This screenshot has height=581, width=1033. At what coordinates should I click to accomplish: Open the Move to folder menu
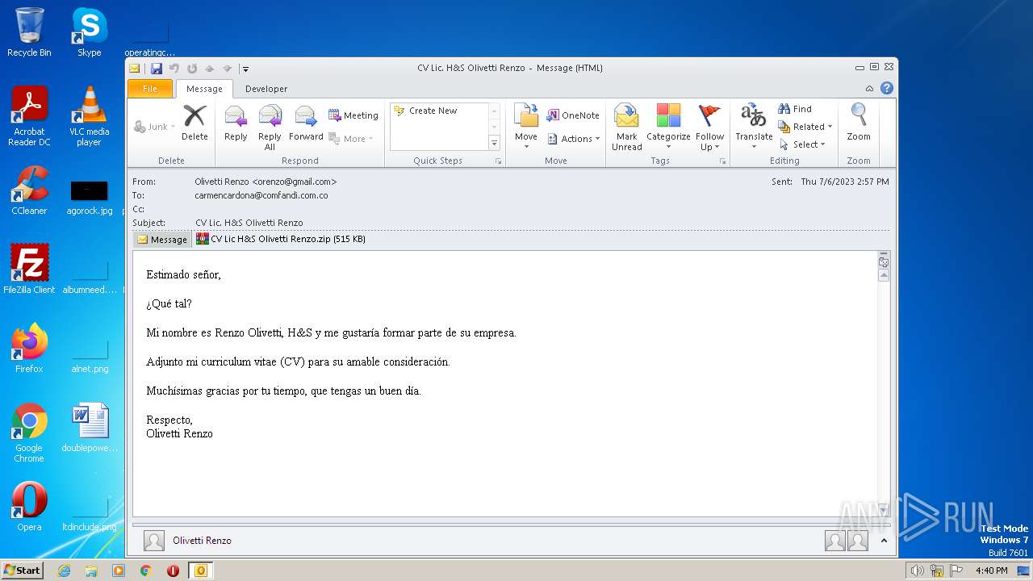point(526,127)
